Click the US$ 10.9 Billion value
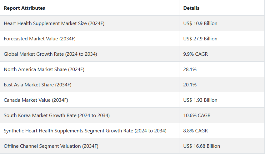Viewport: 265px width, 154px height. coord(200,23)
